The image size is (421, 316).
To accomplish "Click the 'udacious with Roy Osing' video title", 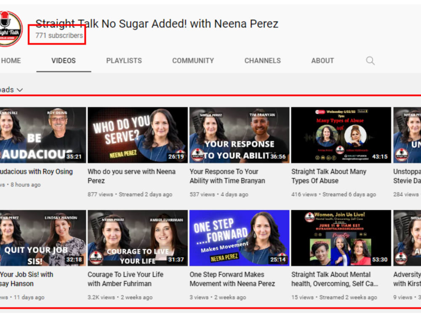I will pyautogui.click(x=36, y=171).
